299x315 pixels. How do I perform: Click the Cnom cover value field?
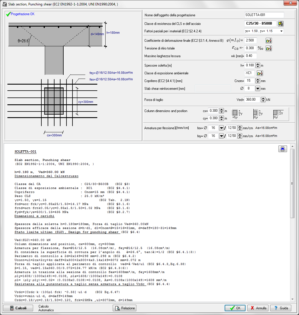(x=249, y=81)
